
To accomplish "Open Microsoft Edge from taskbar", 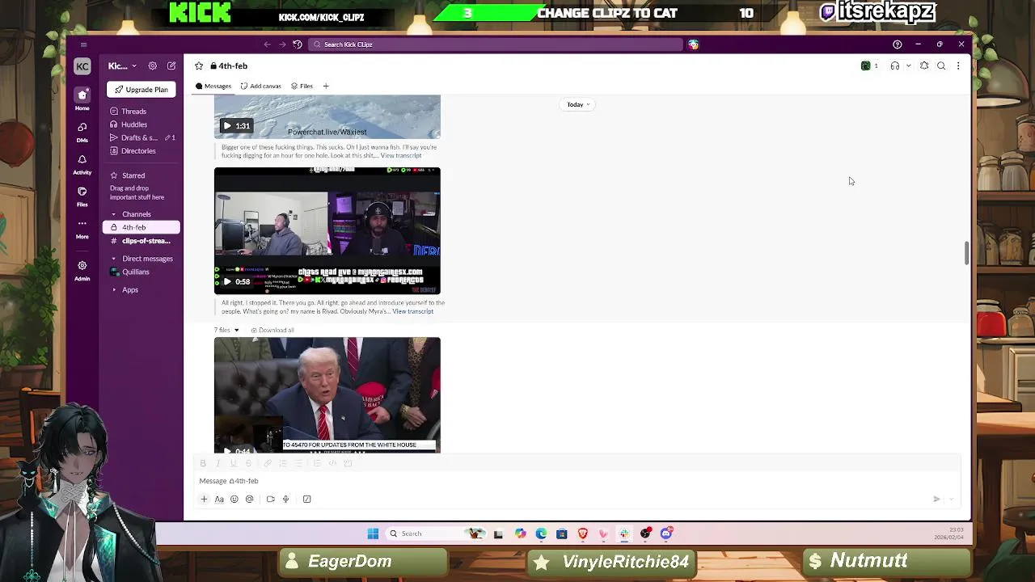I will coord(541,533).
